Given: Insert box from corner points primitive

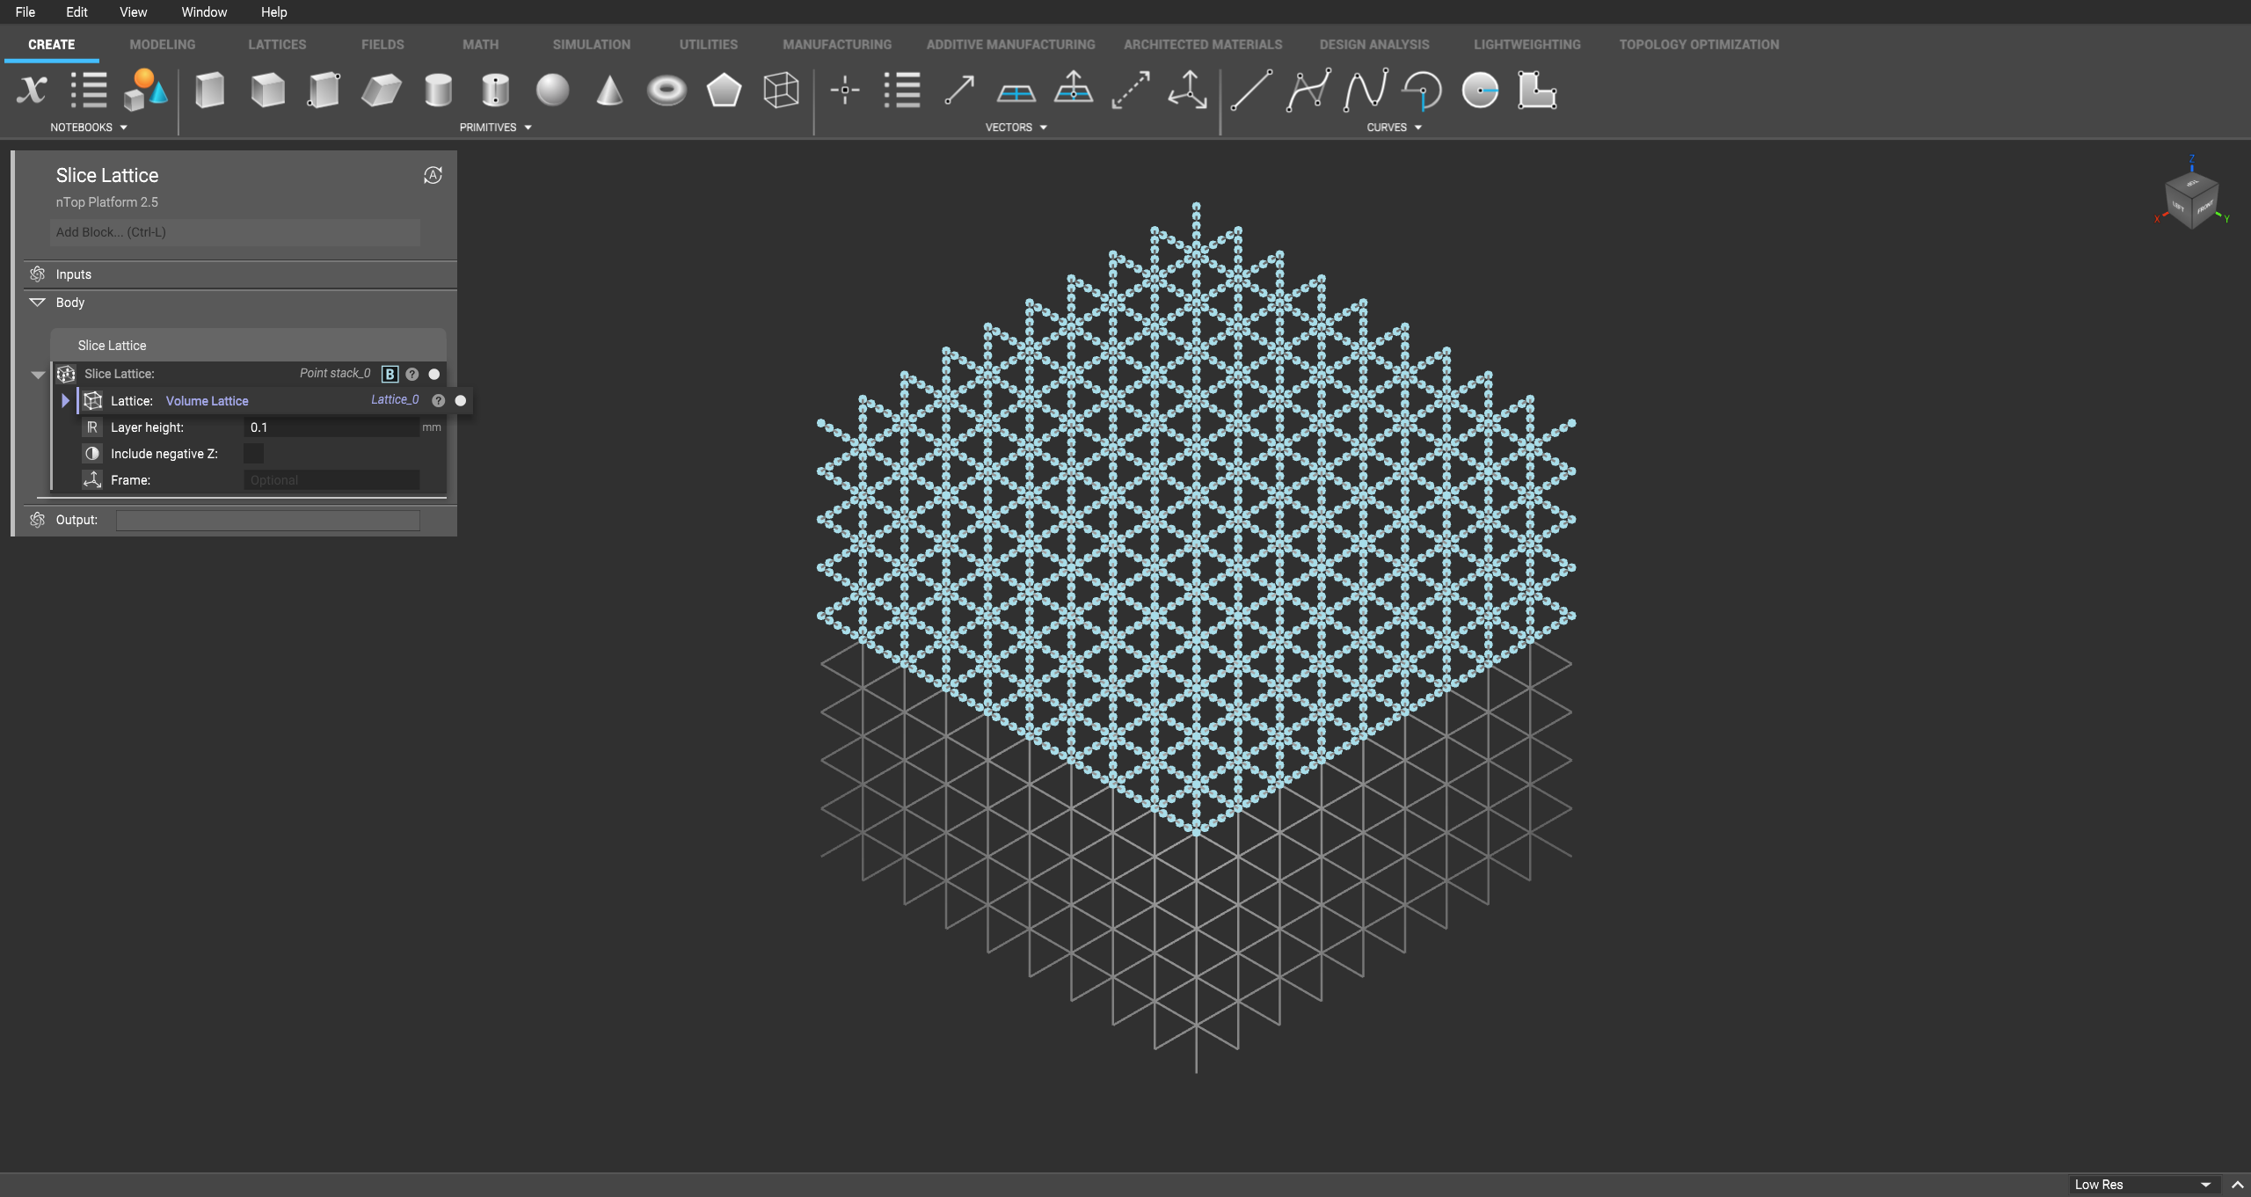Looking at the screenshot, I should [x=324, y=90].
